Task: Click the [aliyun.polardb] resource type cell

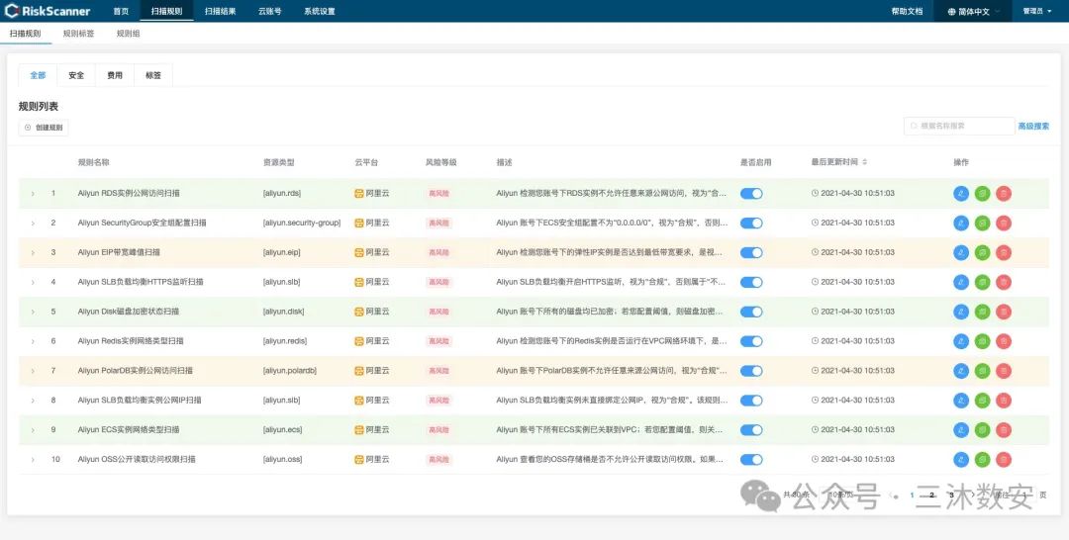Action: click(290, 371)
